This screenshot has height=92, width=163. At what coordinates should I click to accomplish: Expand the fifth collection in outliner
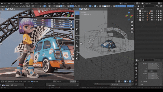[x=138, y=20]
